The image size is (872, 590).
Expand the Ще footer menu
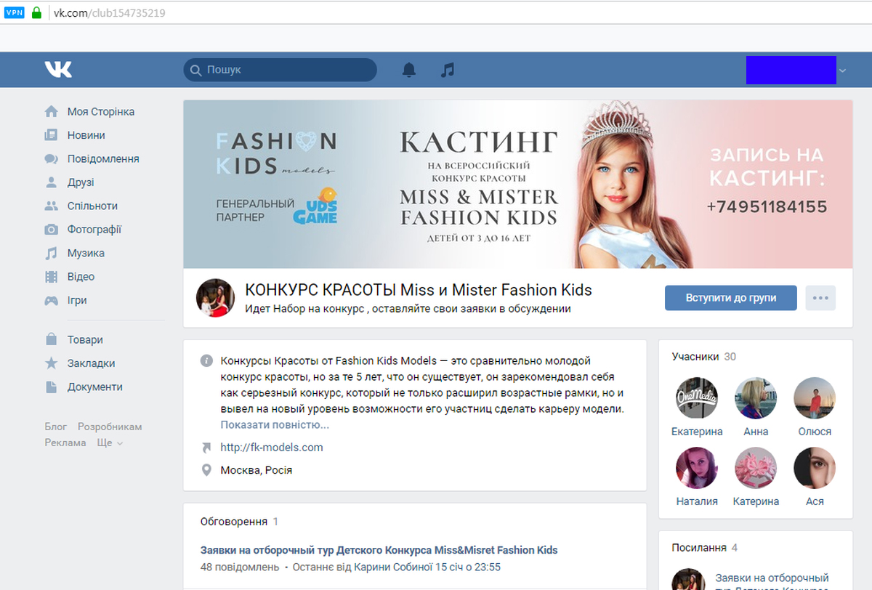tap(110, 442)
